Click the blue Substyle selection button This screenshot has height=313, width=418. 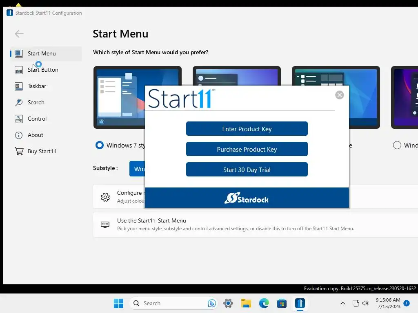coord(137,169)
